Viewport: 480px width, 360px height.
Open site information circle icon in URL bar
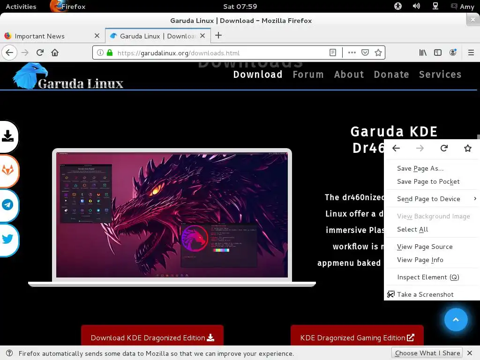100,52
